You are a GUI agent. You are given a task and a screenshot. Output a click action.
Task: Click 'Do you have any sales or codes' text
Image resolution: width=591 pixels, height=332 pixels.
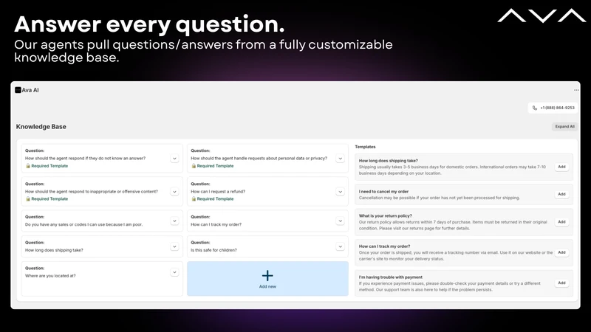[83, 225]
